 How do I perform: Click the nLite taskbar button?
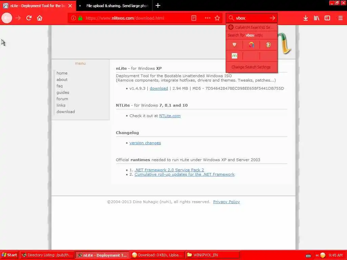click(x=102, y=255)
